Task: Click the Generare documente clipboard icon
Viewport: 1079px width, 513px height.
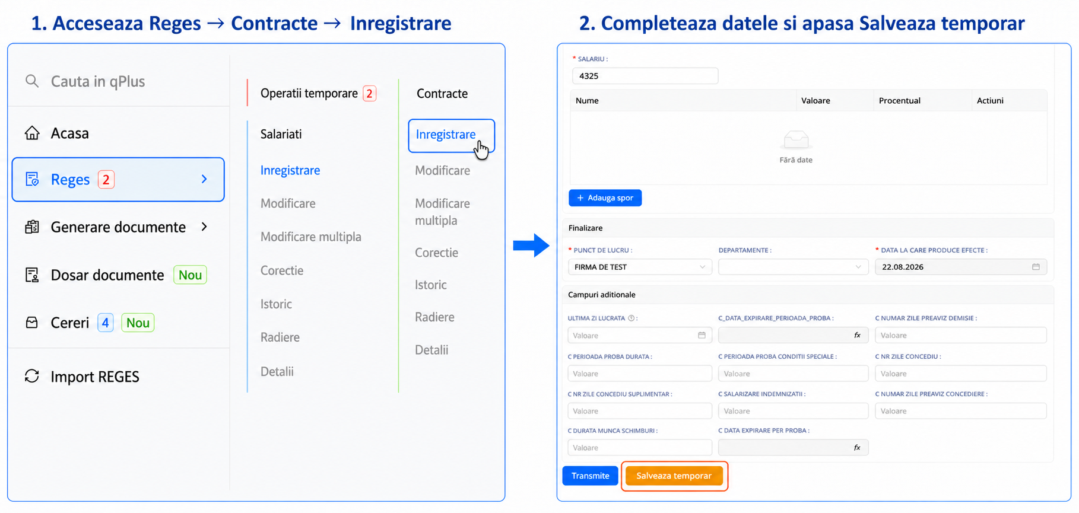Action: pos(32,227)
